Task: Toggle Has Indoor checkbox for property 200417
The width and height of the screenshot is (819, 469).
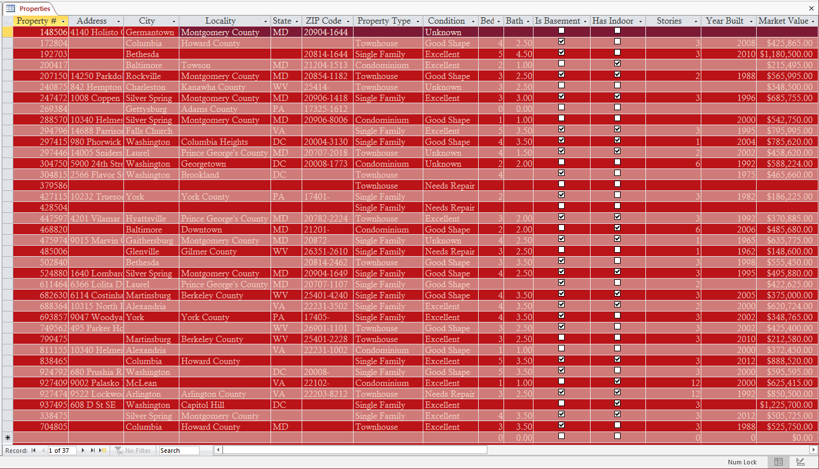Action: tap(617, 63)
